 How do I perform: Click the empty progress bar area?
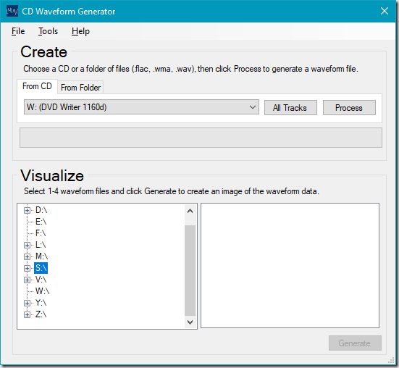pos(201,138)
